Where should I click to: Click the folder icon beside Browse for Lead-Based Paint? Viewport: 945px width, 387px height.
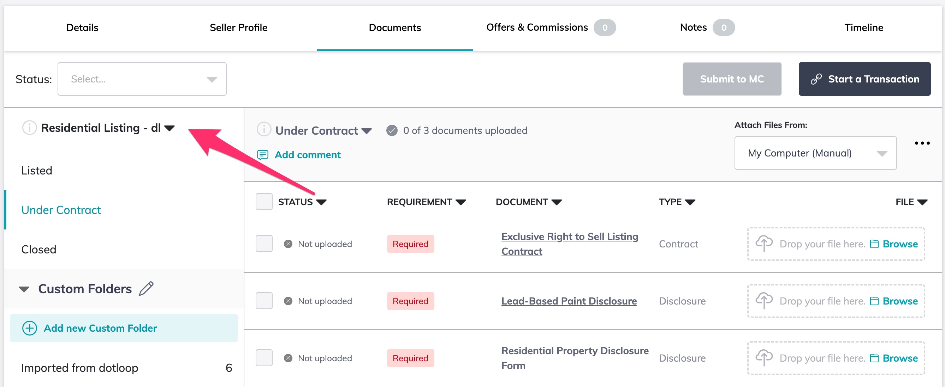coord(875,301)
